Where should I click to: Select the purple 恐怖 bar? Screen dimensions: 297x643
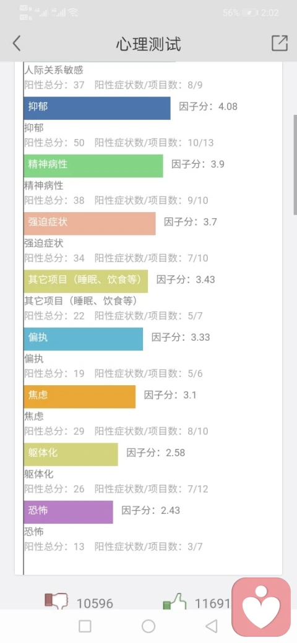point(68,512)
